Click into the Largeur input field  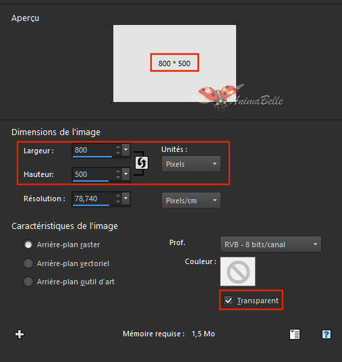coord(93,151)
